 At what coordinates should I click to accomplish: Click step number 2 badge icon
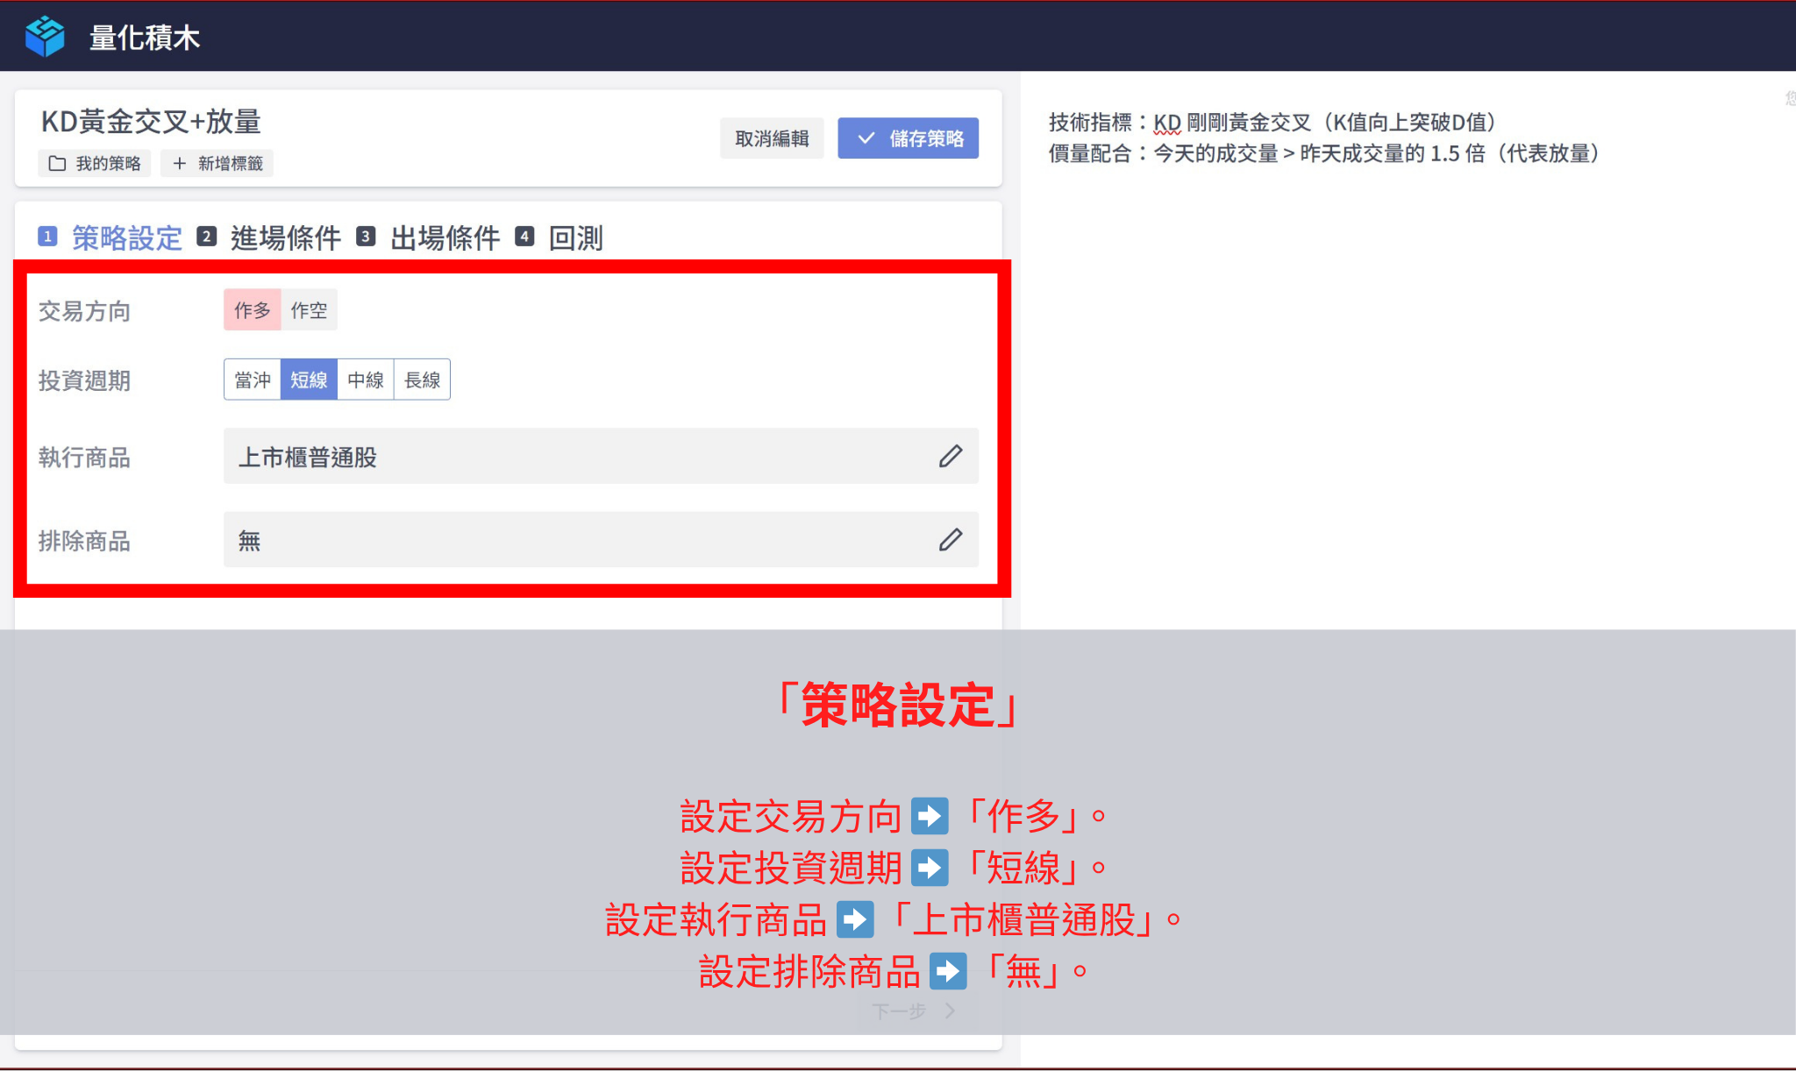point(206,237)
